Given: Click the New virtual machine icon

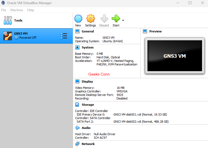Looking at the screenshot, I should (x=78, y=19).
